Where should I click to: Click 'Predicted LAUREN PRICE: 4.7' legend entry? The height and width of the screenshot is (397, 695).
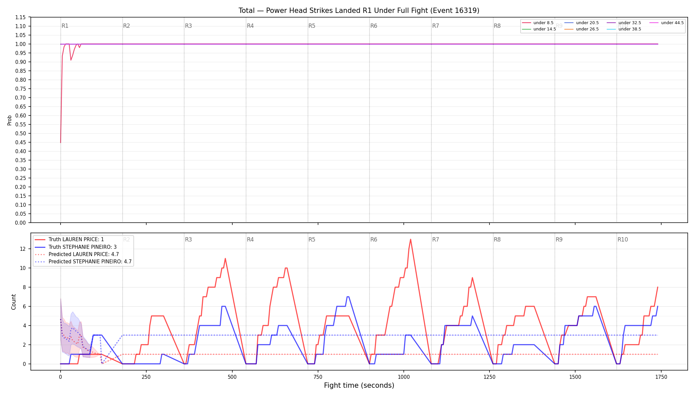77,254
